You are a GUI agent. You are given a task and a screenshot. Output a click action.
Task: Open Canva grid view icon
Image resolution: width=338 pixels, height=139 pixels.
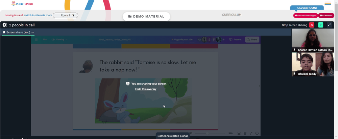tap(245, 133)
